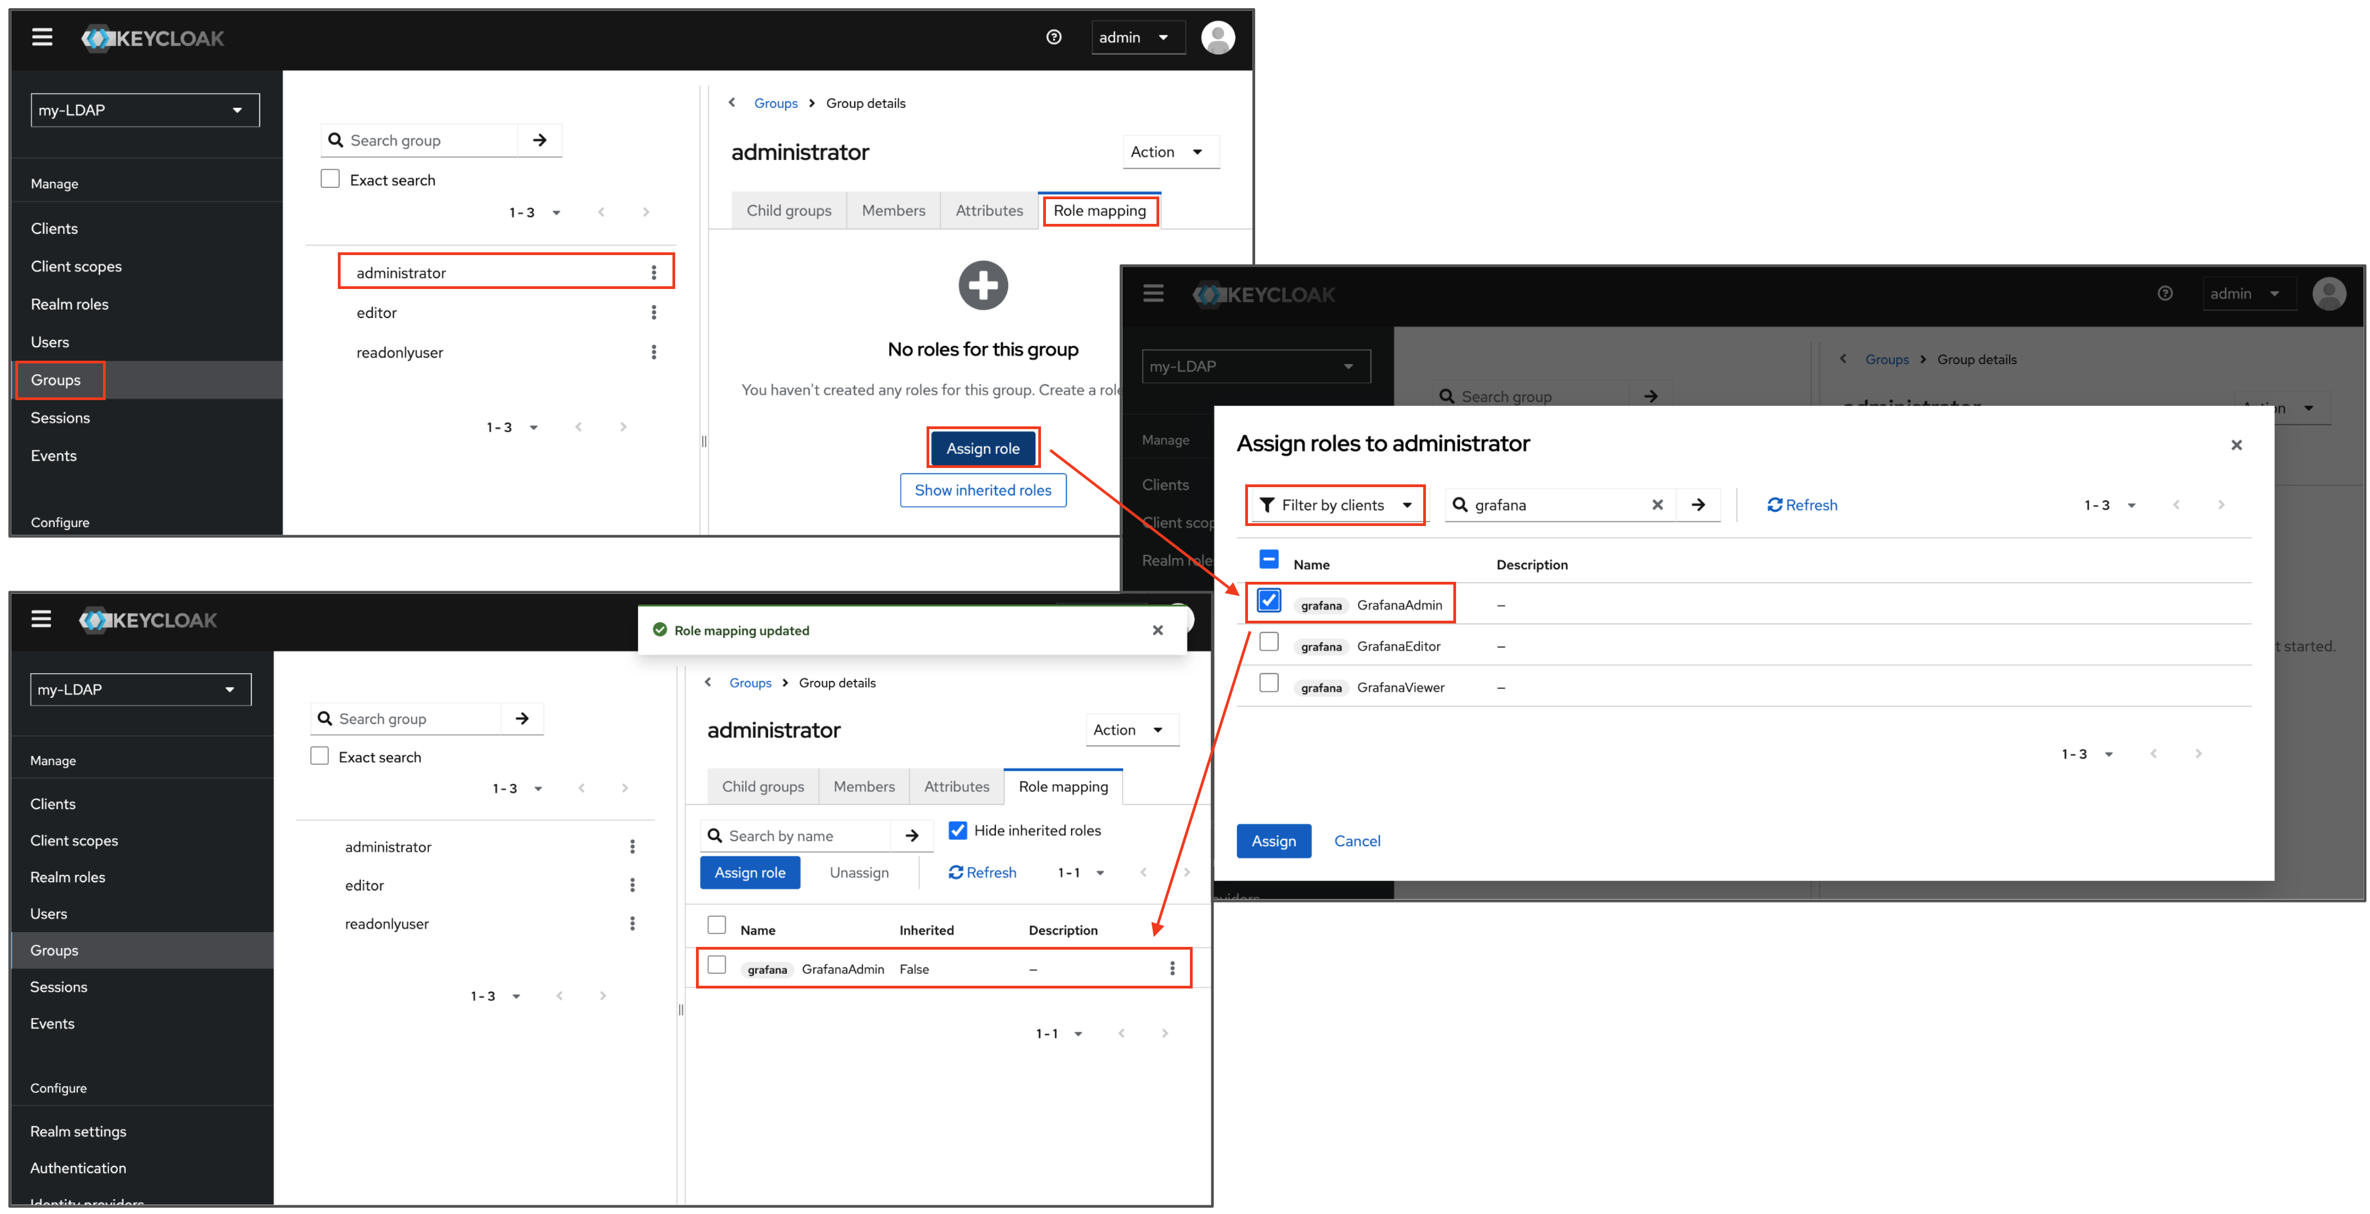Viewport: 2370px width, 1214px height.
Task: Open the Filter by clients dropdown
Action: tap(1335, 505)
